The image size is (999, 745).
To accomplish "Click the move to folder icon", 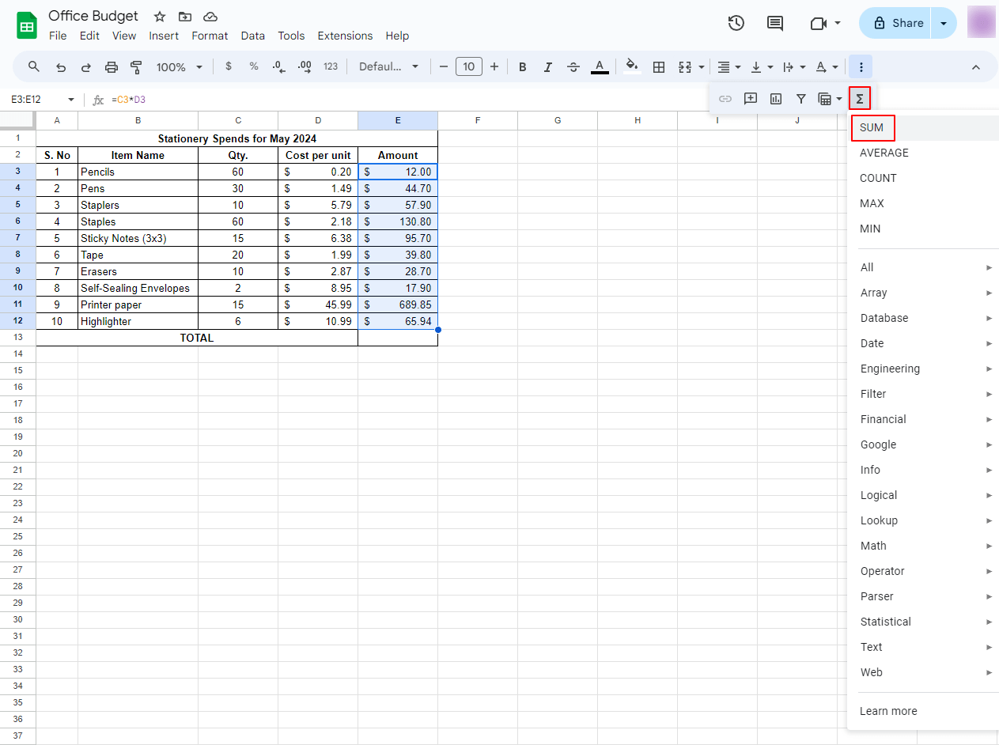I will pyautogui.click(x=185, y=17).
